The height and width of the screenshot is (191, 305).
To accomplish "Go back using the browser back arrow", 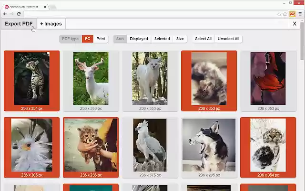I will [5, 14].
